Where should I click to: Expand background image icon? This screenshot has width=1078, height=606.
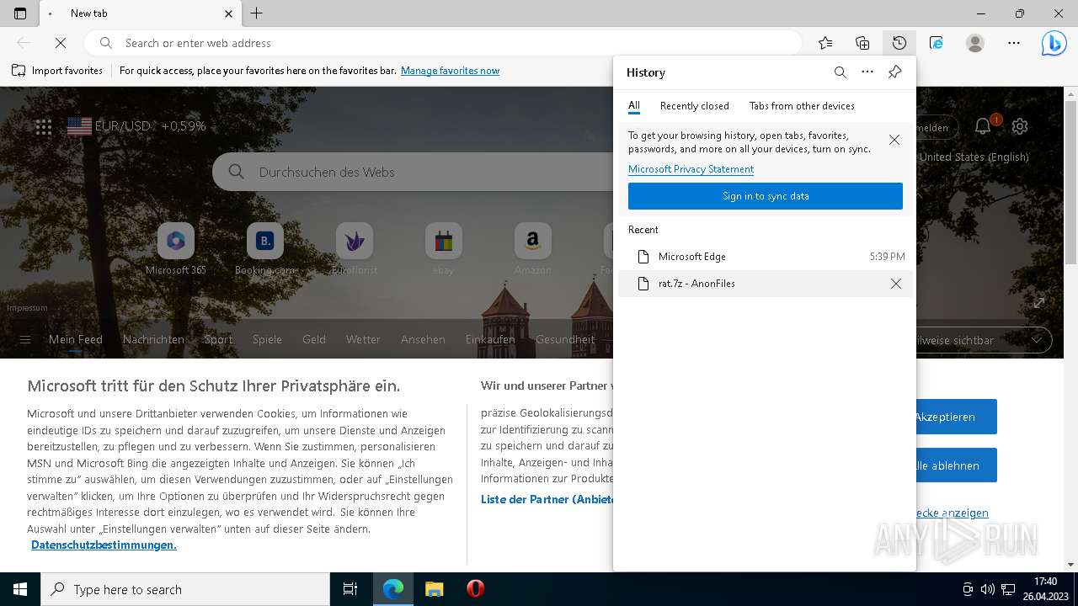[1039, 303]
